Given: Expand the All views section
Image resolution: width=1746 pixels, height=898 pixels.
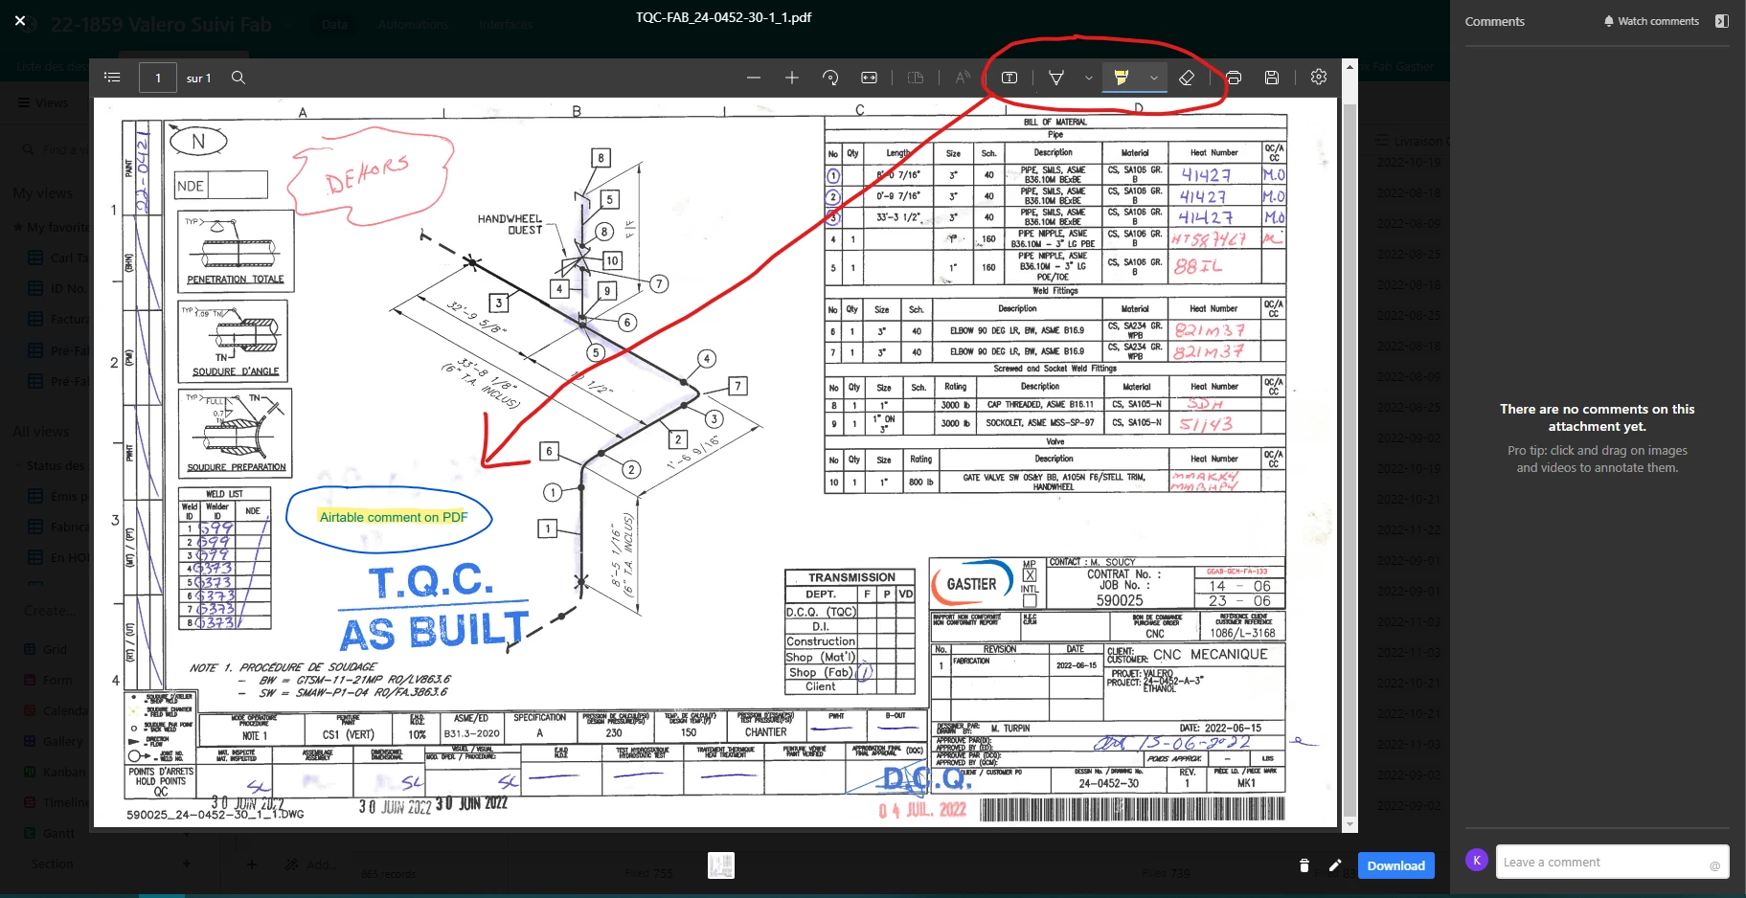Looking at the screenshot, I should (40, 432).
